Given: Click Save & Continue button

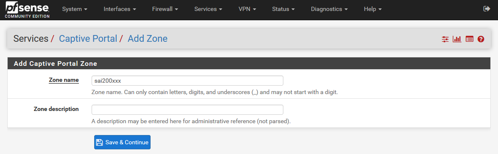Looking at the screenshot, I should [x=122, y=142].
